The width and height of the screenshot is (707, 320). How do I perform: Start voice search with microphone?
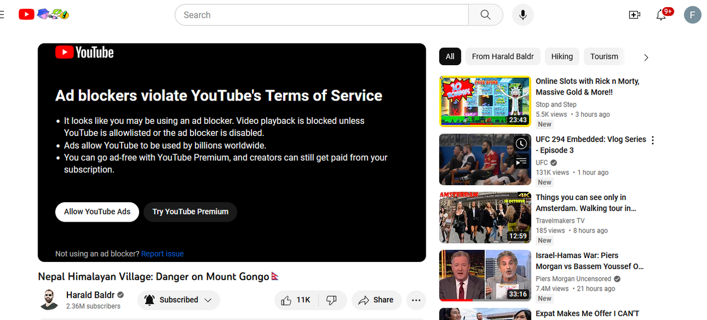tap(523, 15)
